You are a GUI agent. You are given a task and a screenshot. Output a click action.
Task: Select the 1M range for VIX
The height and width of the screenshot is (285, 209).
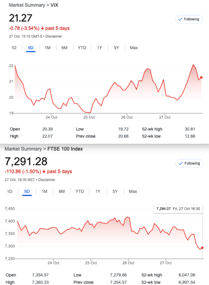[x=47, y=48]
